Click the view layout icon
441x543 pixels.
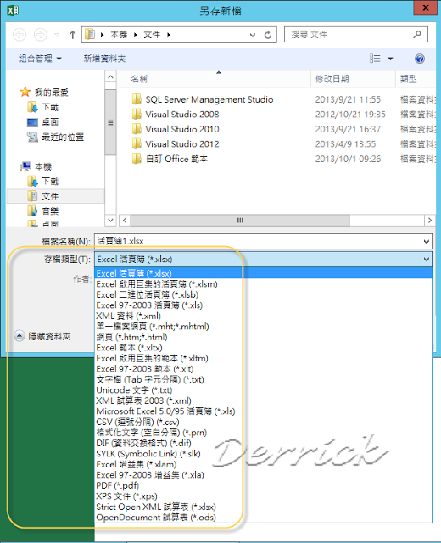pos(375,59)
